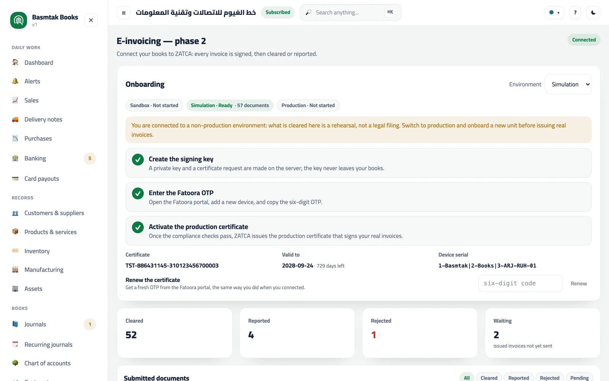Select the Sandbox Not started chip
The height and width of the screenshot is (381, 609).
(154, 106)
